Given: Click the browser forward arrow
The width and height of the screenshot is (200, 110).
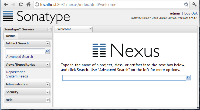Looking at the screenshot, I should click(x=13, y=5).
